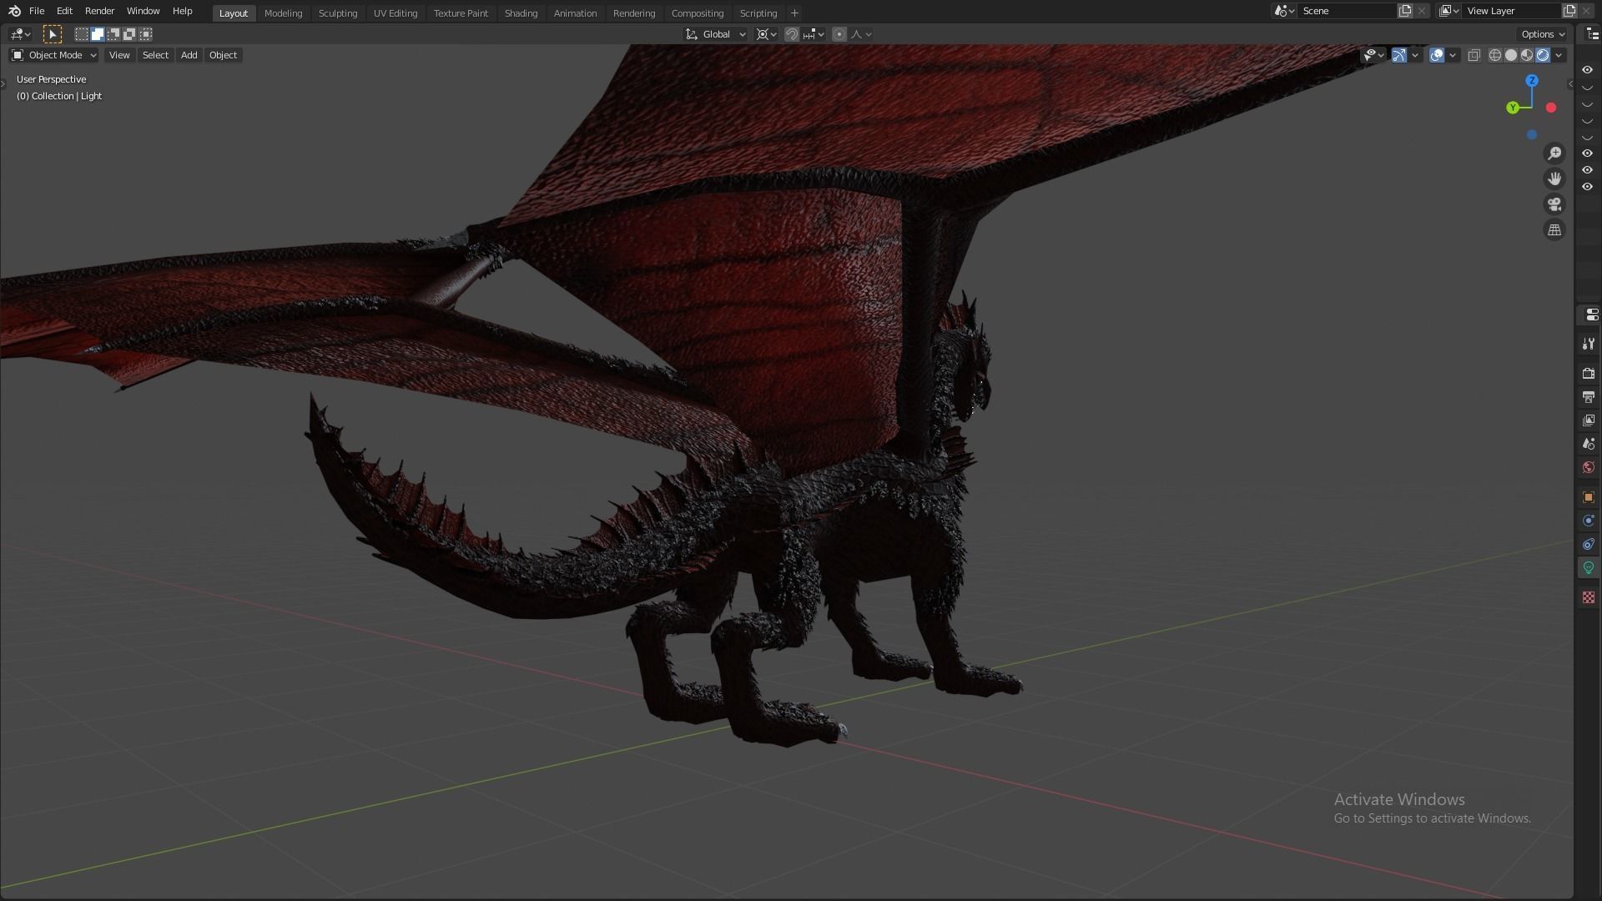1602x901 pixels.
Task: Open the viewport Add menu
Action: pyautogui.click(x=189, y=55)
